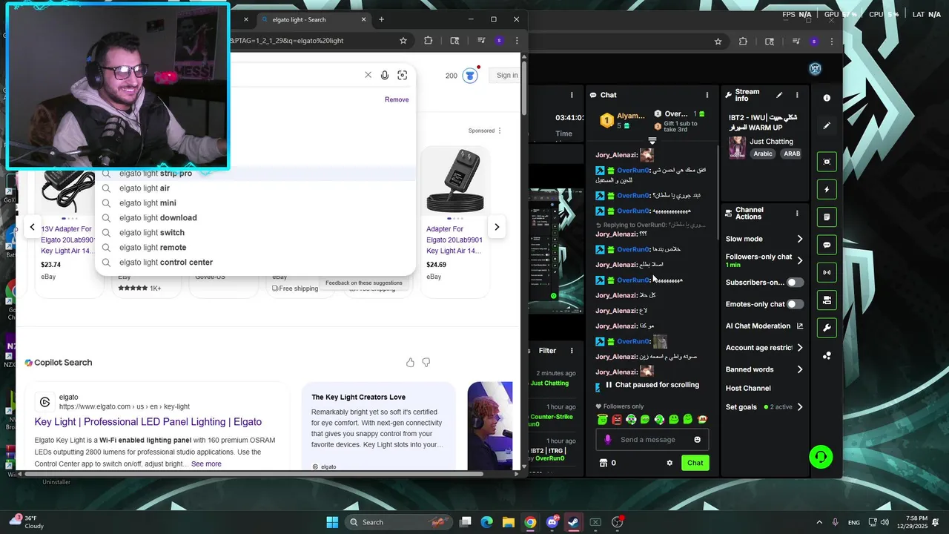949x534 pixels.
Task: Search by voice microphone in Bing box
Action: [x=385, y=75]
